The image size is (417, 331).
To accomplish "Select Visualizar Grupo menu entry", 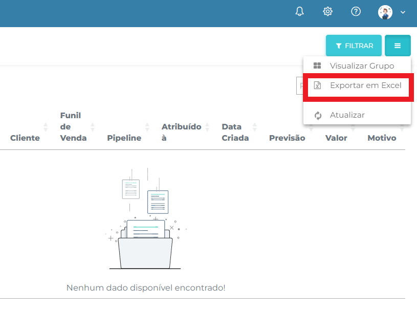I will 357,65.
